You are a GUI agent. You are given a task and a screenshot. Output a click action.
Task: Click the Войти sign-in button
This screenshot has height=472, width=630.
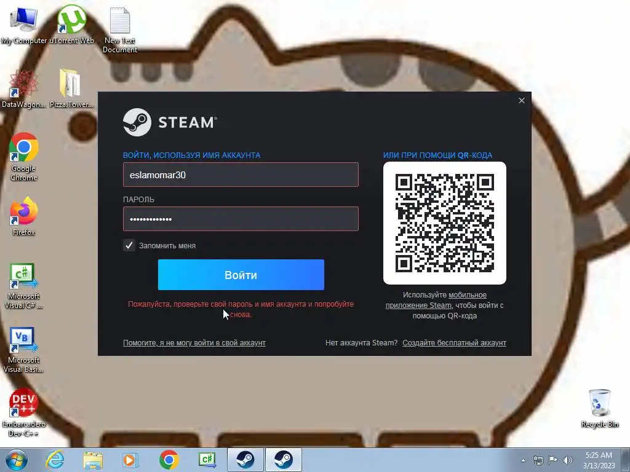pos(241,275)
